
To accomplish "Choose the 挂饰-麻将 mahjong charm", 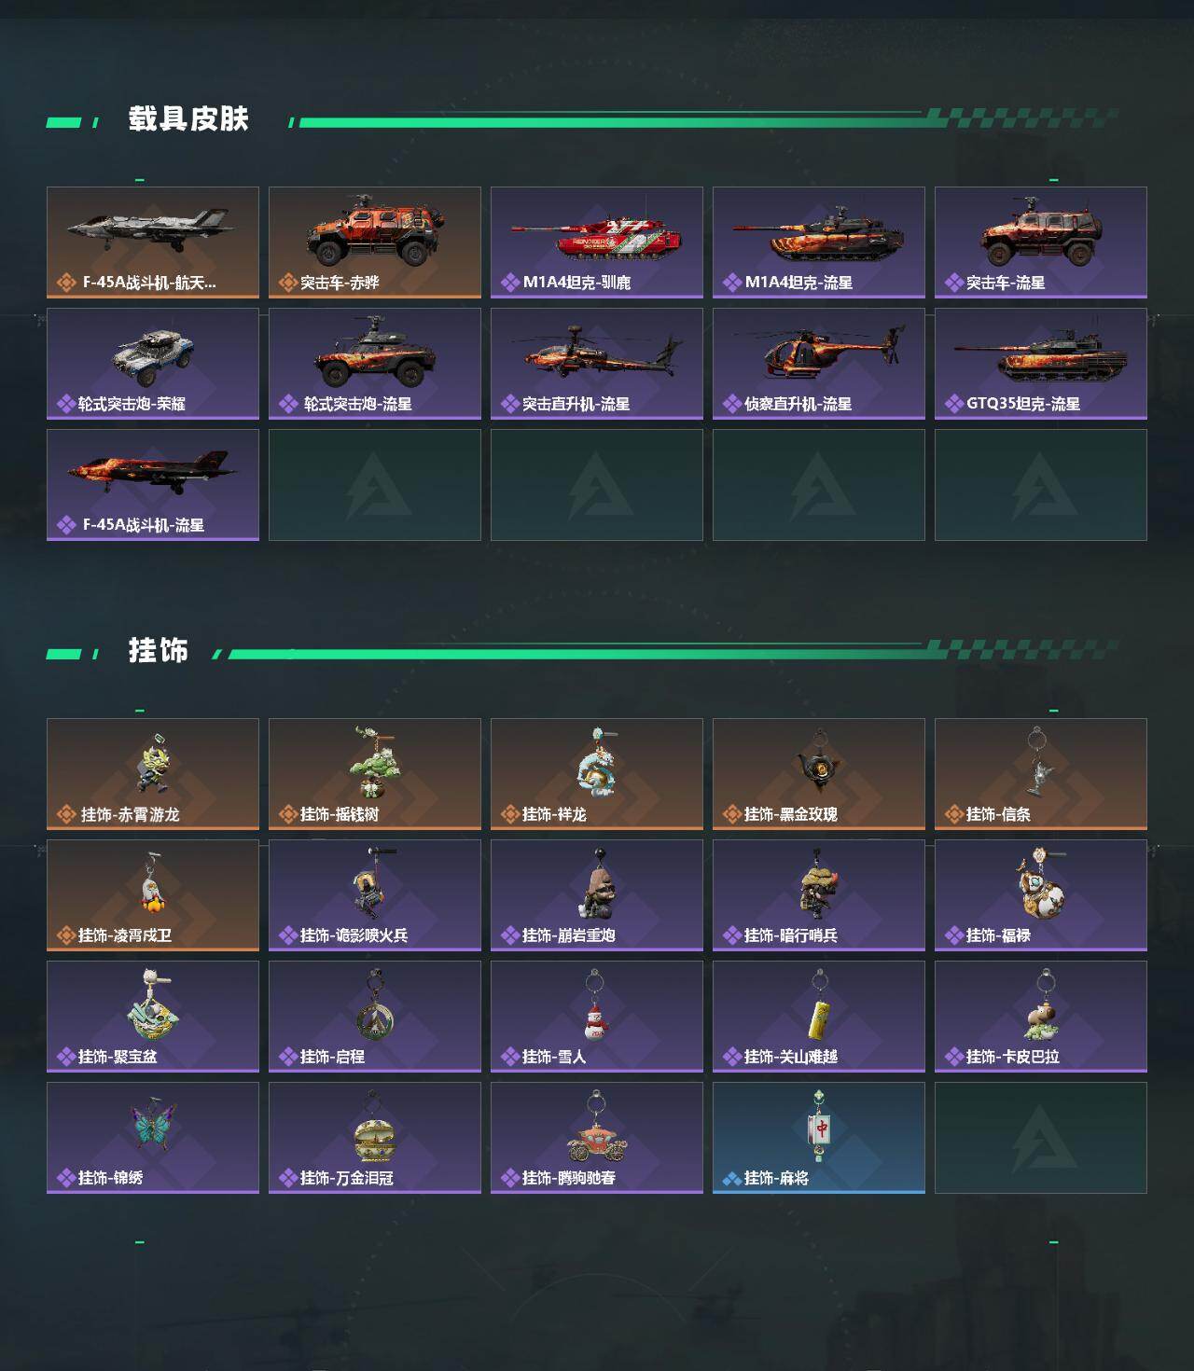I will [819, 1138].
